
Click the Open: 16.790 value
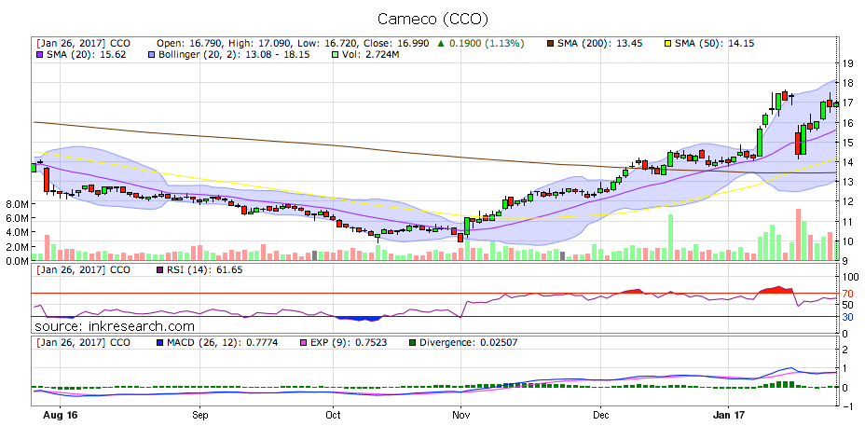click(189, 43)
